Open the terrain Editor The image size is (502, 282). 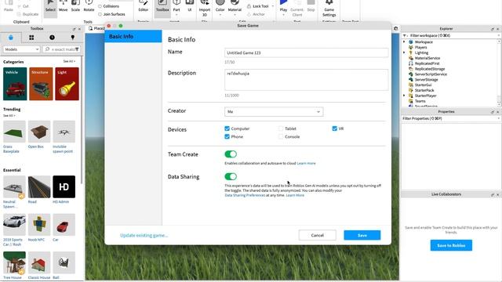[143, 6]
